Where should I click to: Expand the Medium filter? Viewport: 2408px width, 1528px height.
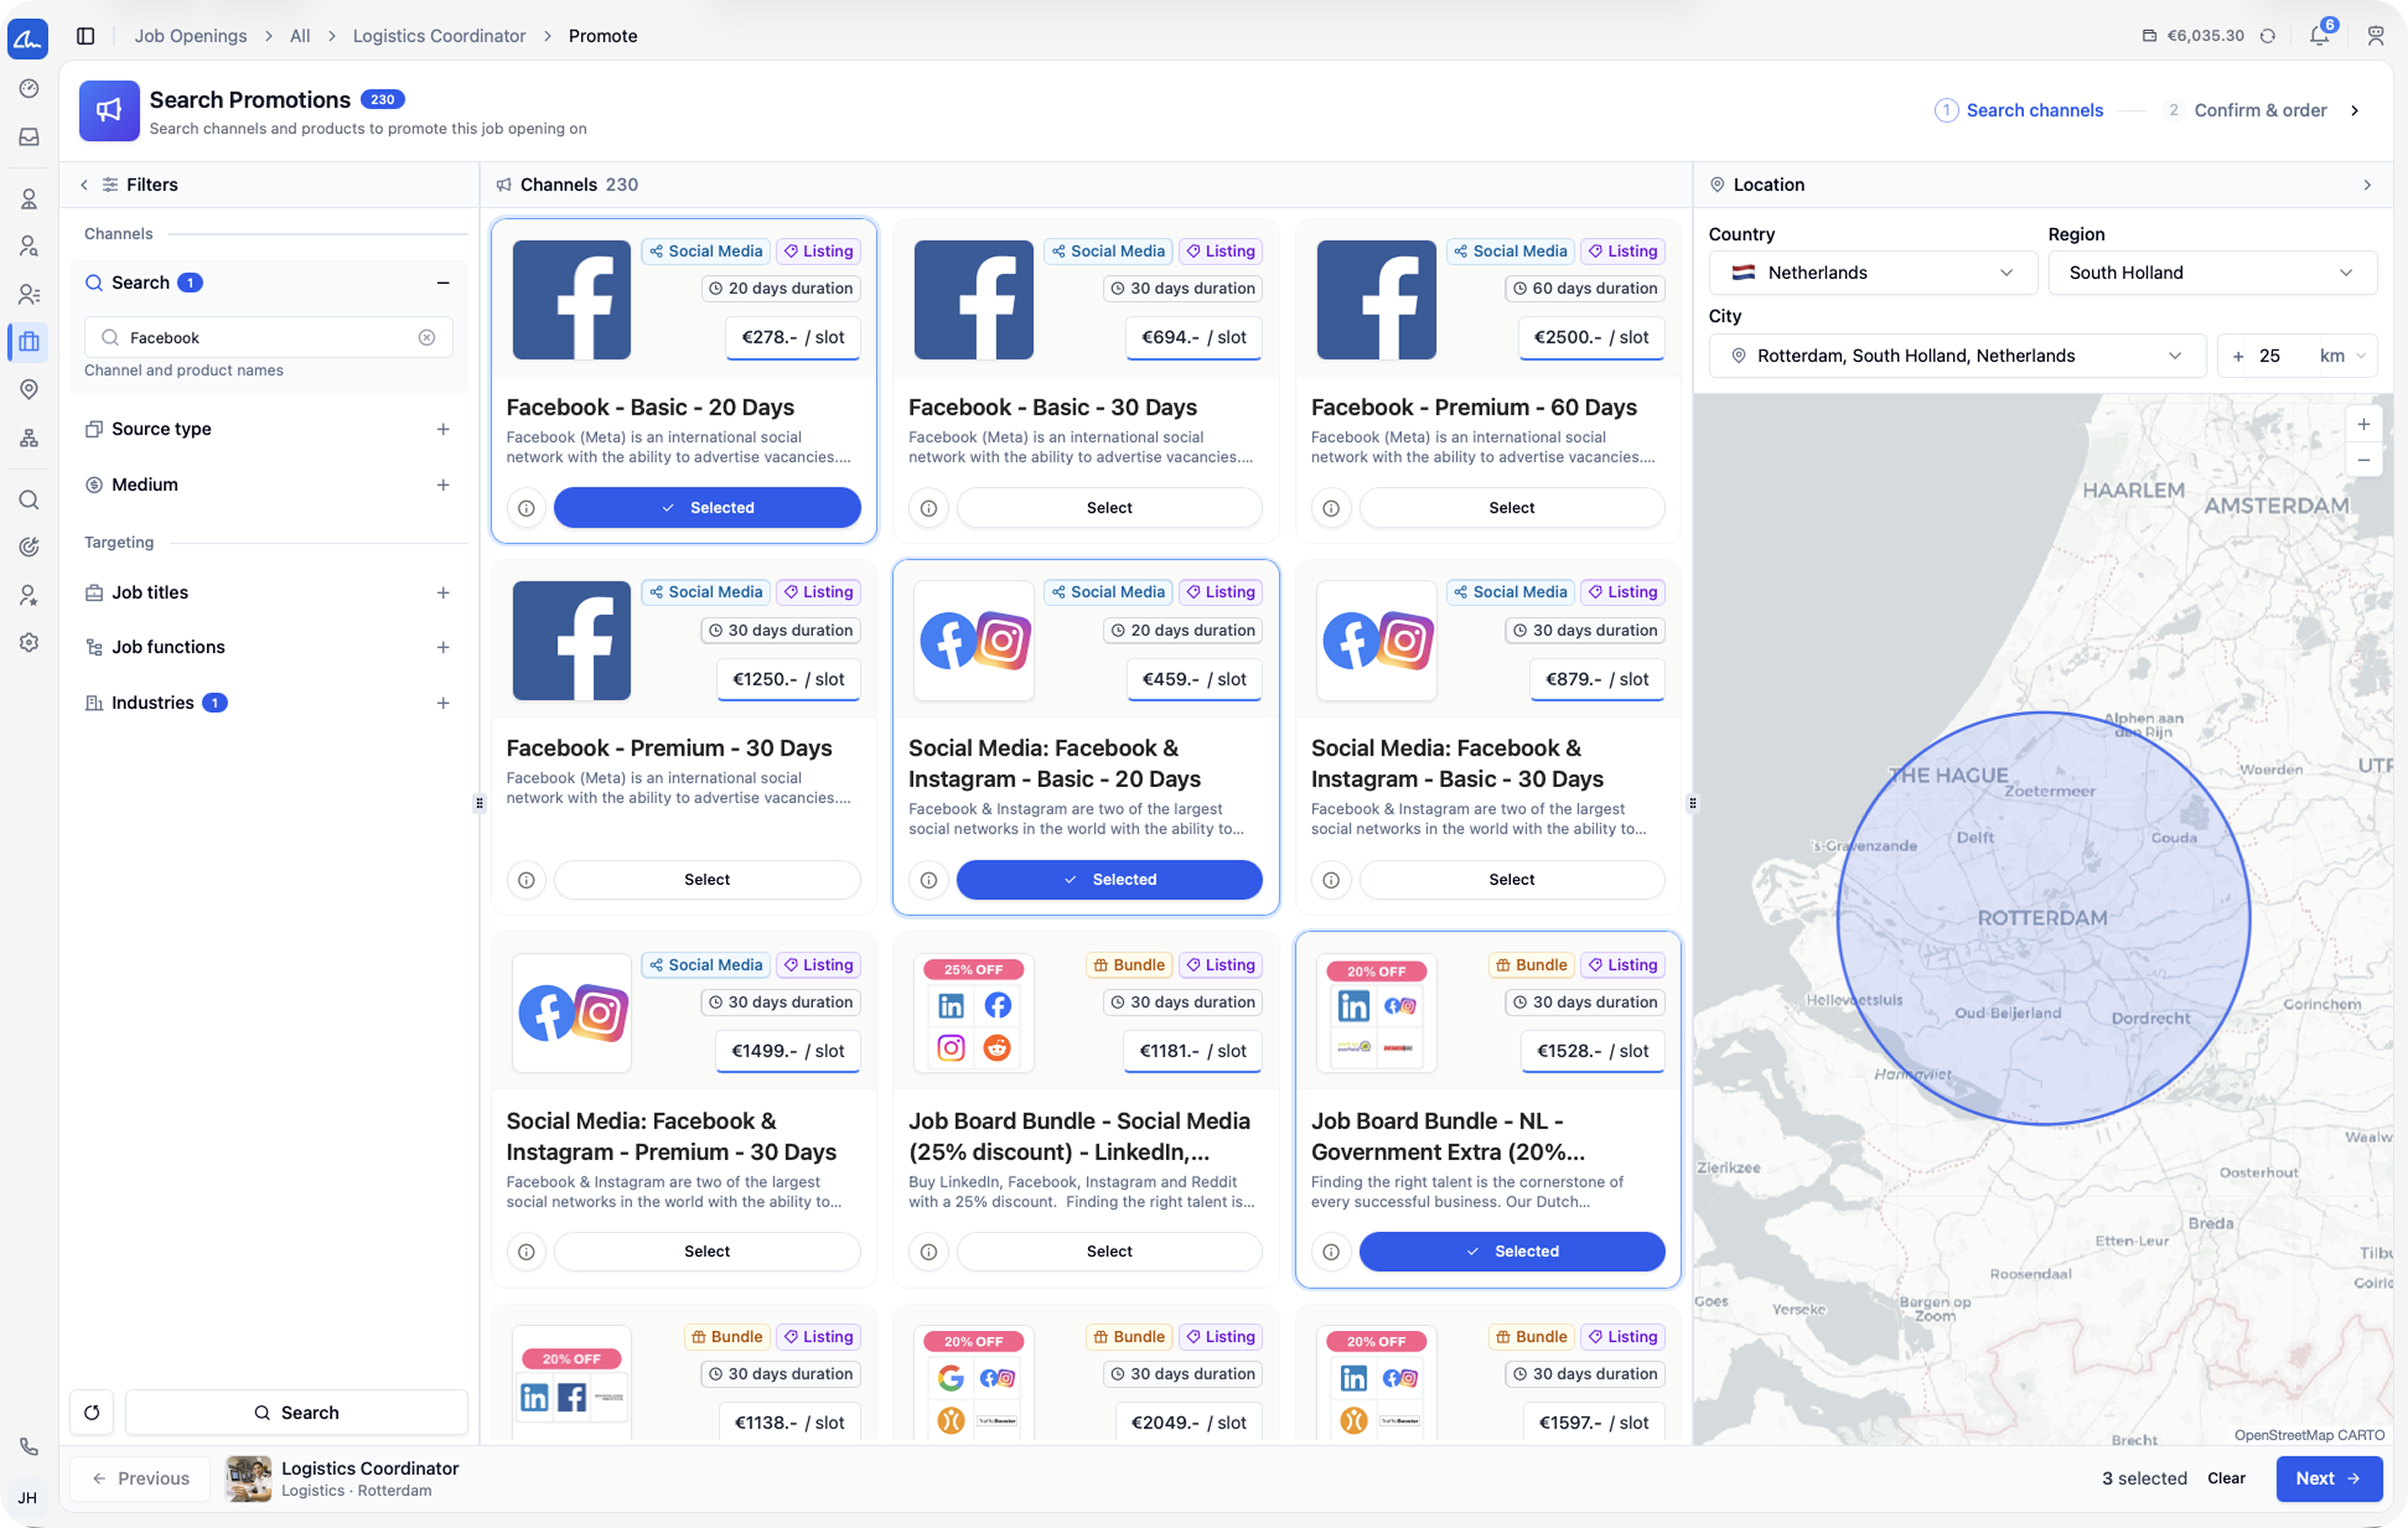click(443, 485)
